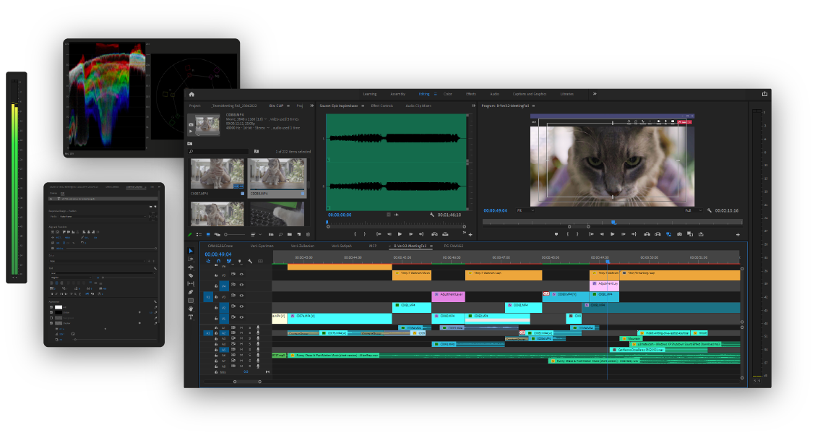Viewport: 815px width, 438px height.
Task: Select the Type tool
Action: (x=191, y=317)
